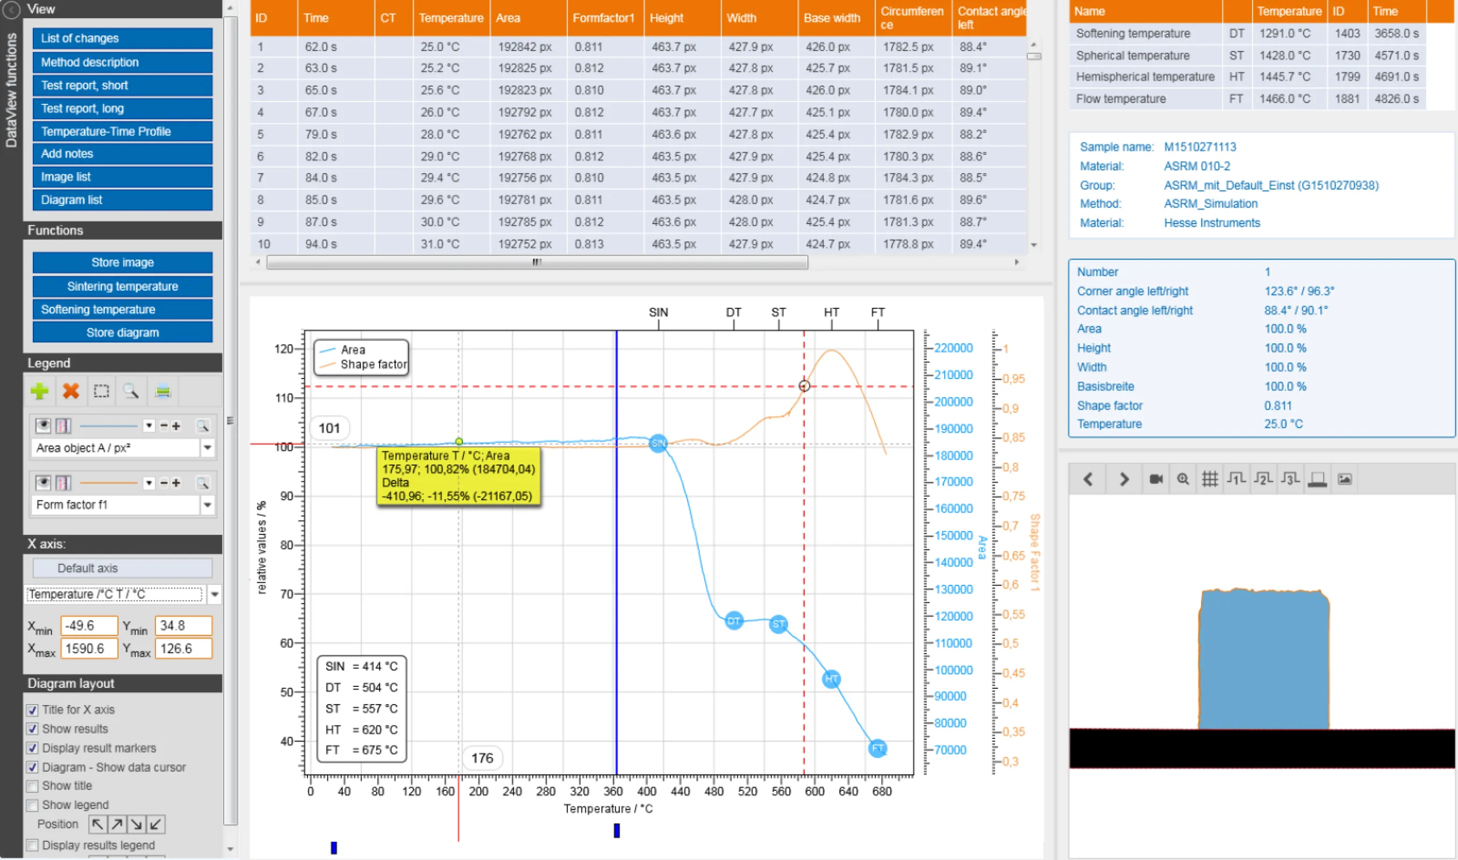The width and height of the screenshot is (1458, 860).
Task: Click the Softening temperature function button
Action: 122,309
